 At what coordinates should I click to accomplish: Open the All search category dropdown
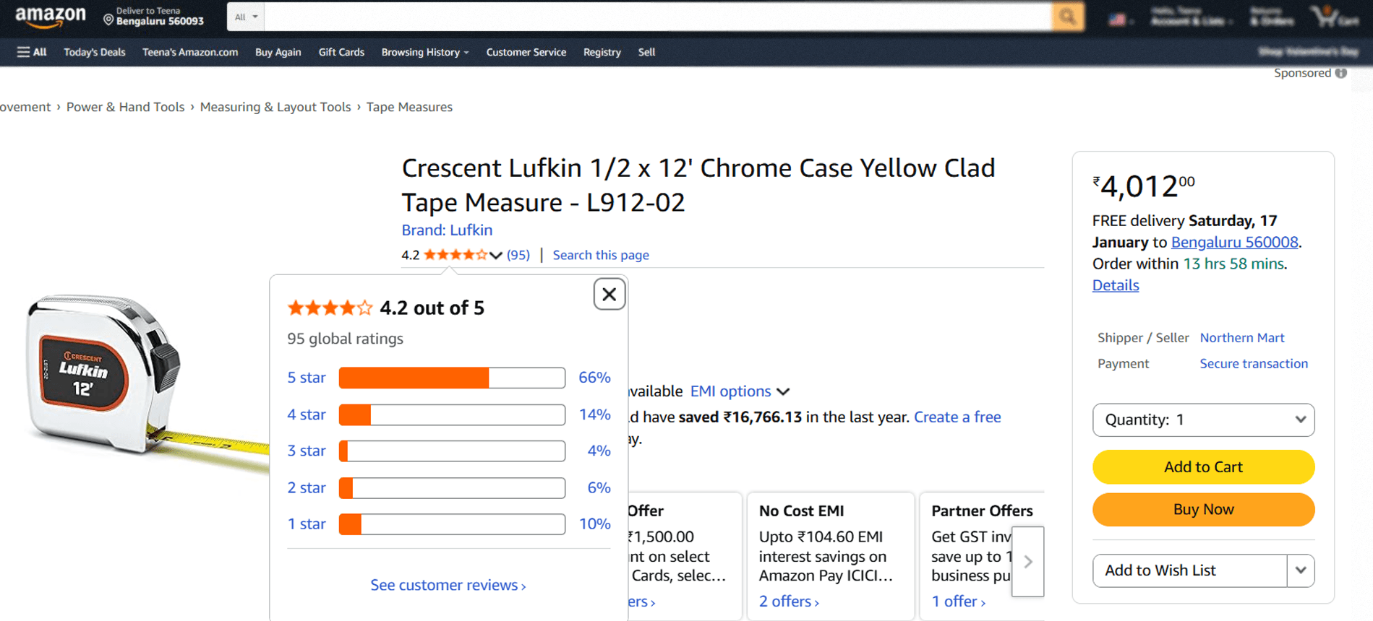pos(246,17)
